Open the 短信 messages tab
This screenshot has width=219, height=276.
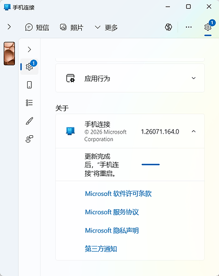[37, 28]
